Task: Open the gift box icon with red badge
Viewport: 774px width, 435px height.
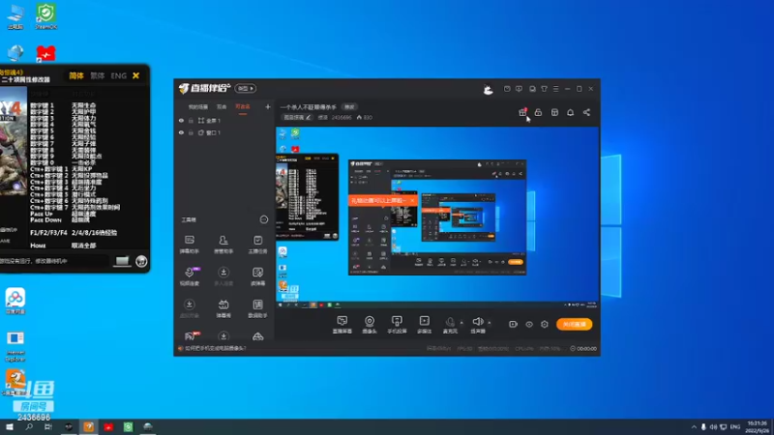Action: tap(522, 112)
